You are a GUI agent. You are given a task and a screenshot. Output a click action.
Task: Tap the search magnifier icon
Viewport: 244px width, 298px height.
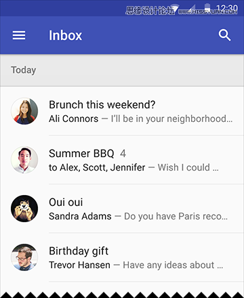(x=224, y=35)
